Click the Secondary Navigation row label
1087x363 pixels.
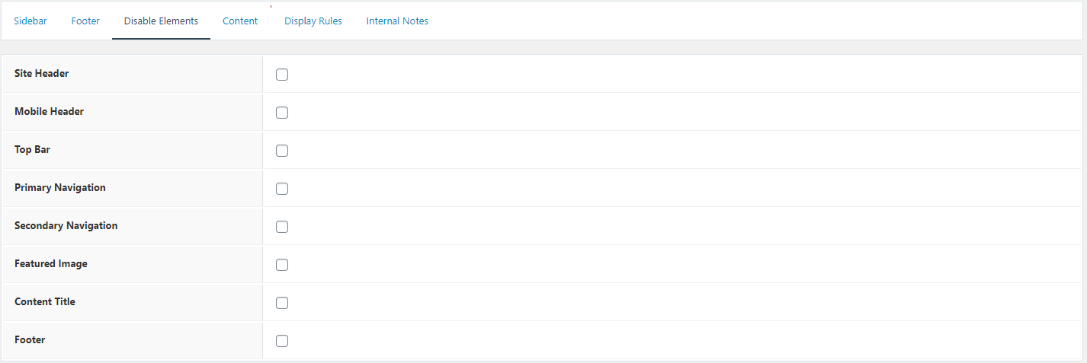click(x=66, y=226)
